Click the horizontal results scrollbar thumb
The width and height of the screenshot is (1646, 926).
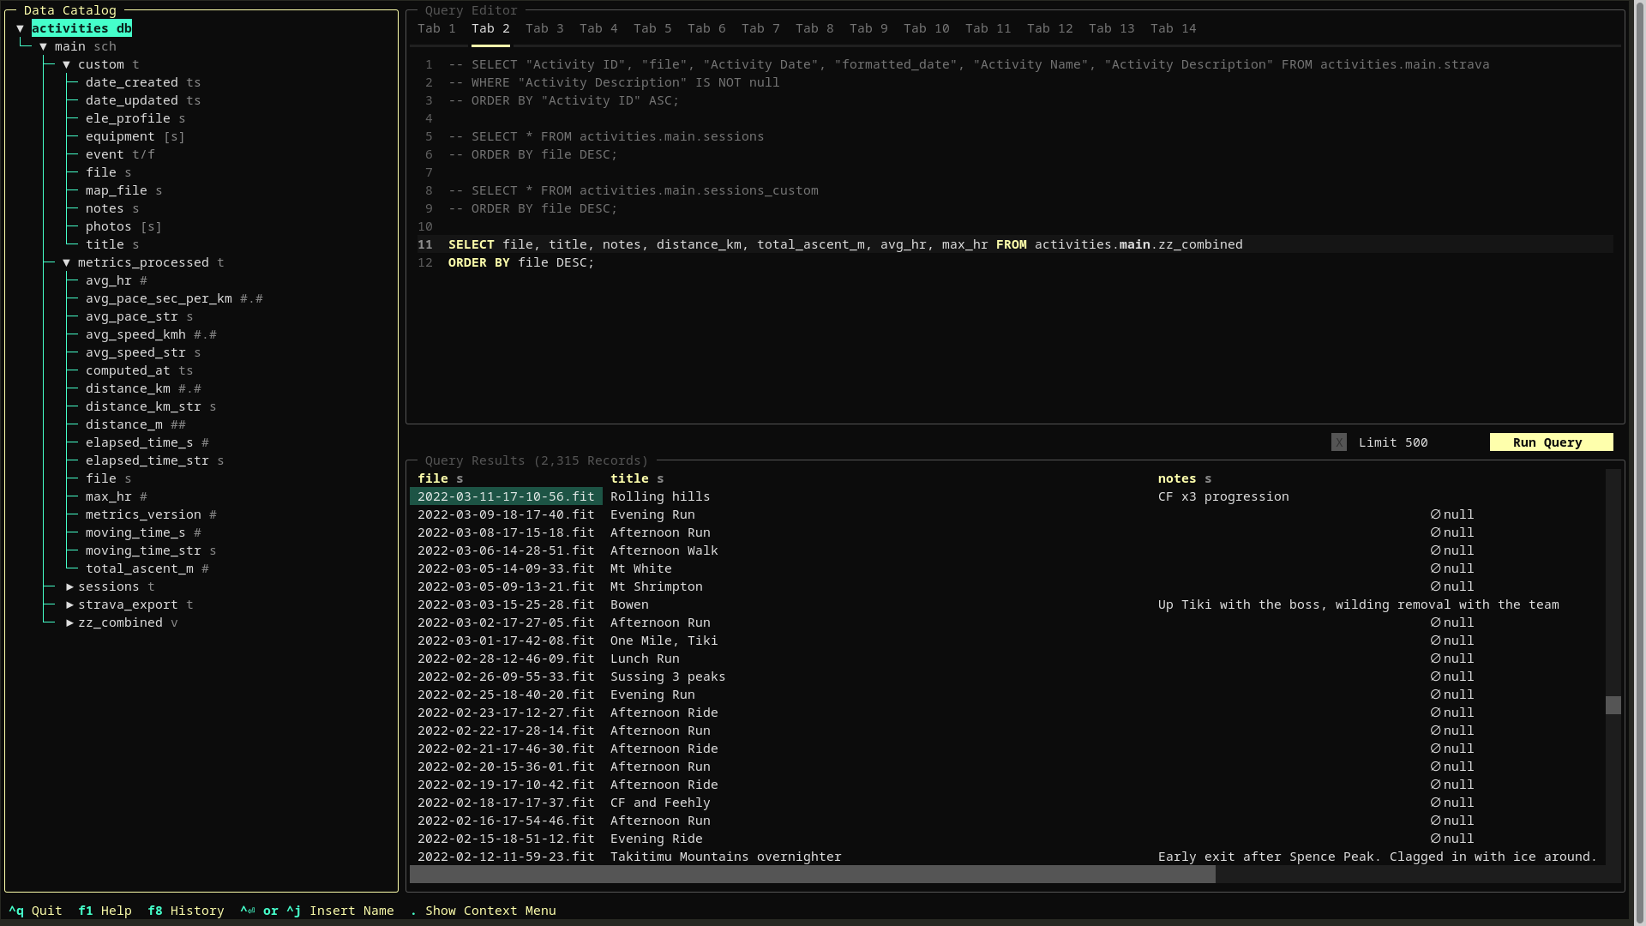point(812,875)
